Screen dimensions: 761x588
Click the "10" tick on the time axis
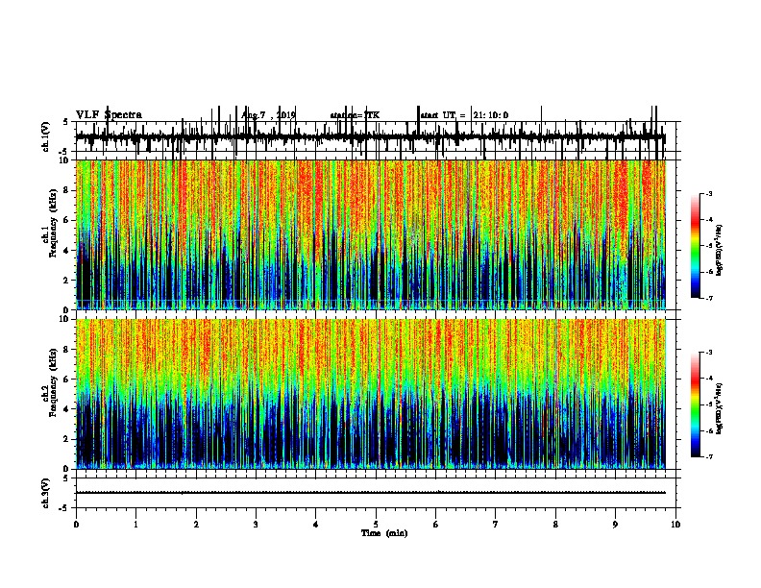pos(675,525)
